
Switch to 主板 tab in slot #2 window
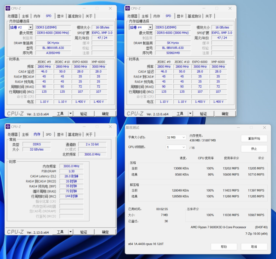pyautogui.click(x=25, y=16)
